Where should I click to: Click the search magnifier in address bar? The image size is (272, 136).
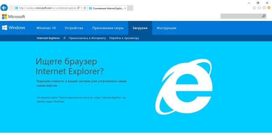point(78,8)
